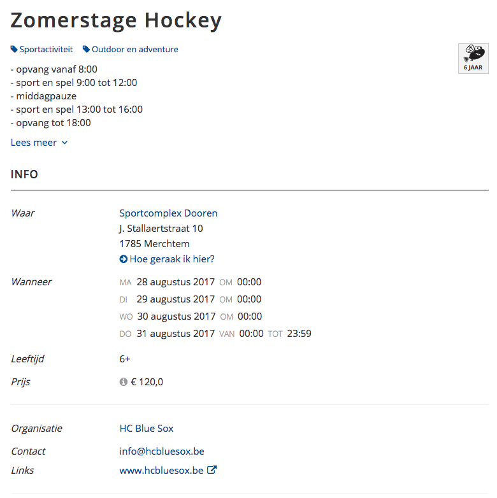497x498 pixels.
Task: Open the Sportactiviteit category link
Action: (46, 49)
